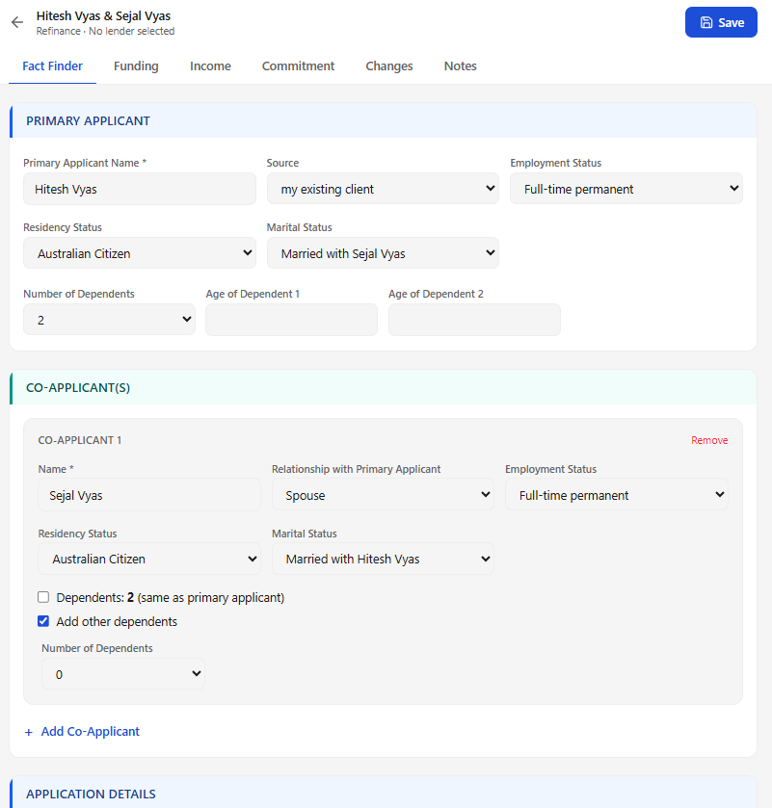Click the plus icon beside Add Co-Applicant

point(29,732)
